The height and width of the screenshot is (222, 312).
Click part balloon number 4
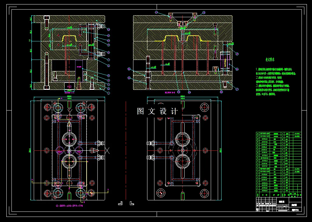pos(109,81)
